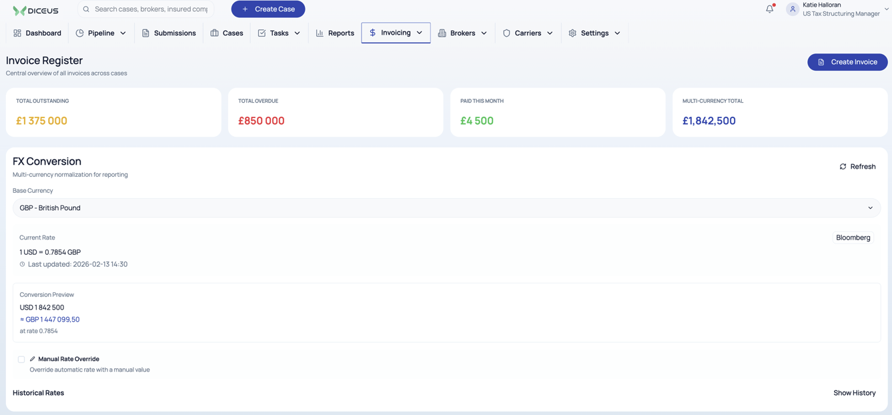
Task: Click the Refresh button label
Action: 863,167
